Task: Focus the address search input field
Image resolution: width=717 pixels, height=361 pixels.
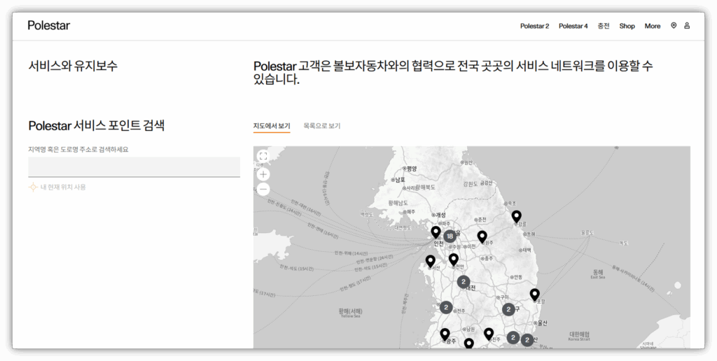Action: (x=134, y=167)
